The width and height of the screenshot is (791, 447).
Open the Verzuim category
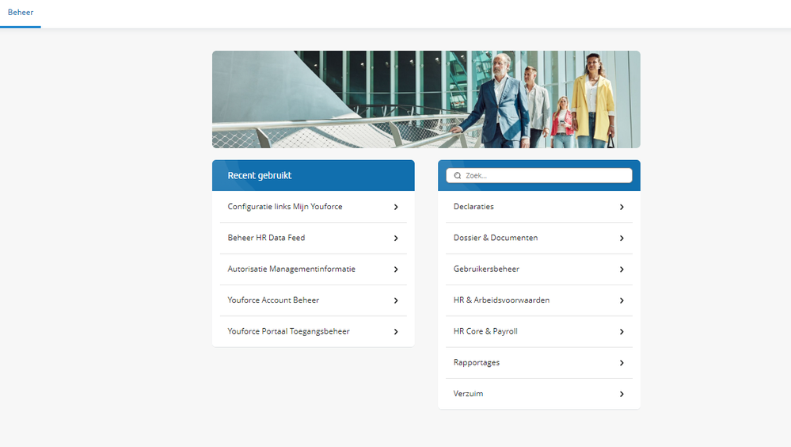click(538, 393)
